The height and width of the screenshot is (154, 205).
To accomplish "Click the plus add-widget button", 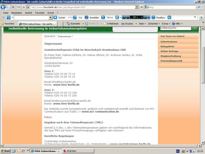I will pos(201,17).
